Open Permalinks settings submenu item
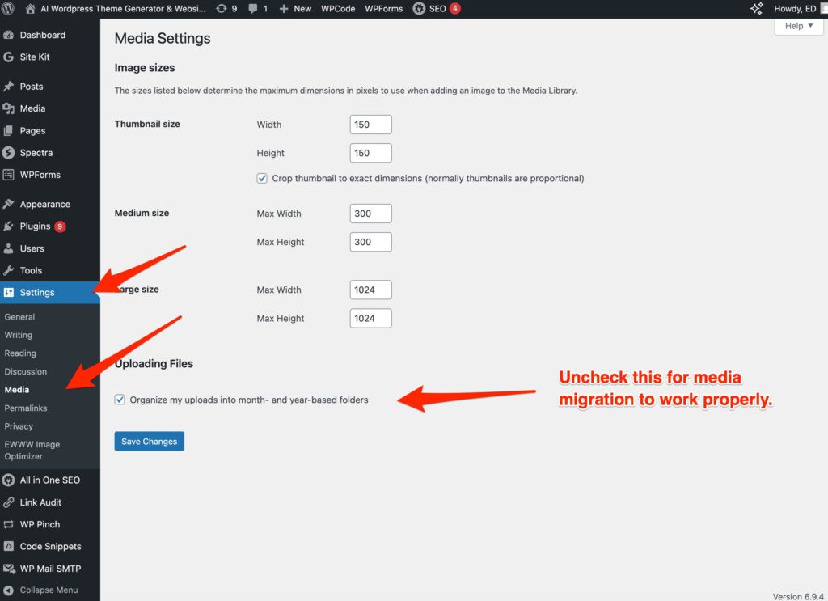The height and width of the screenshot is (601, 828). [26, 408]
